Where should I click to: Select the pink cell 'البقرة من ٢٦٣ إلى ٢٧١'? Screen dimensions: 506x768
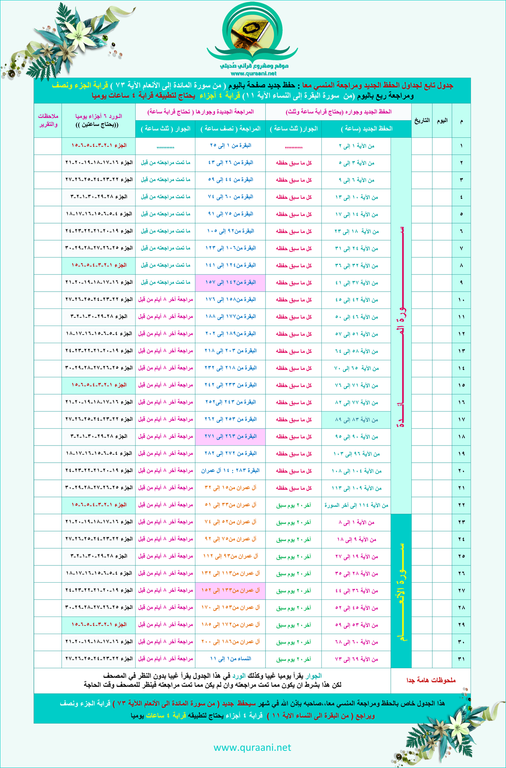[x=230, y=437]
